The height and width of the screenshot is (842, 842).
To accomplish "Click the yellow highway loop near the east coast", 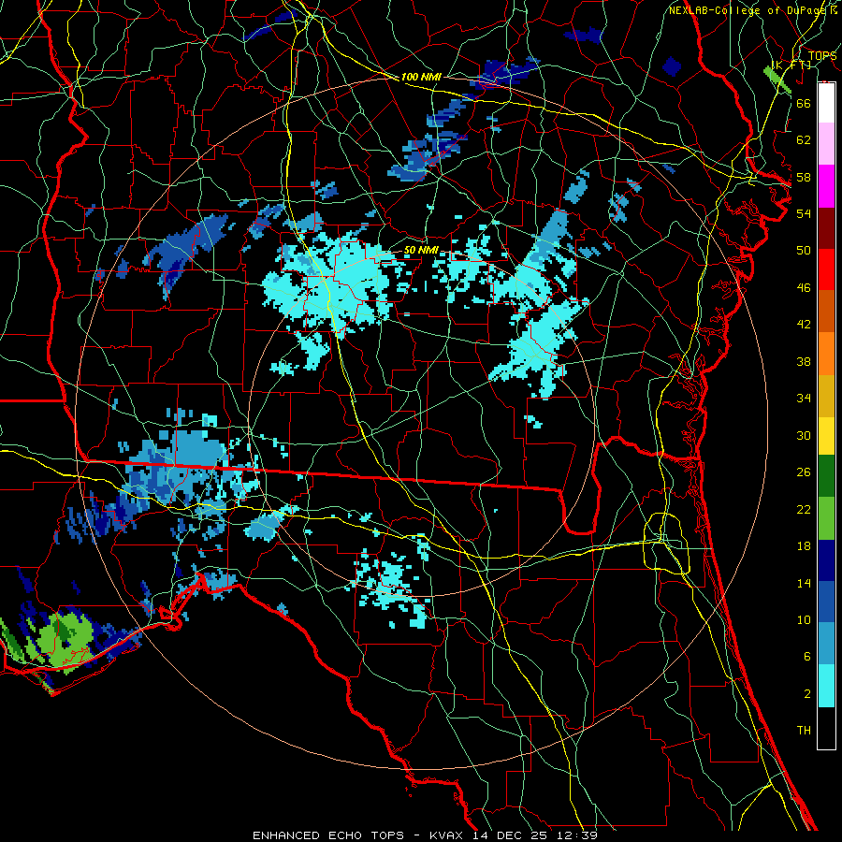I will (666, 543).
